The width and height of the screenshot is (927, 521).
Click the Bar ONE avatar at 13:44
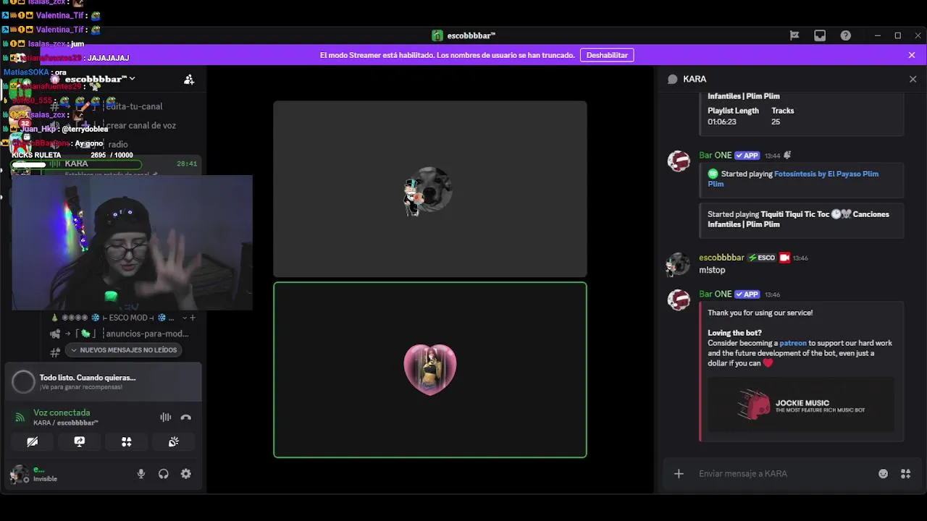(679, 161)
